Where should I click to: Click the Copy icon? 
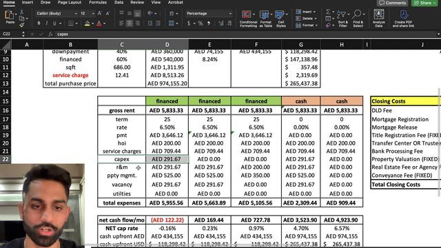point(21,19)
